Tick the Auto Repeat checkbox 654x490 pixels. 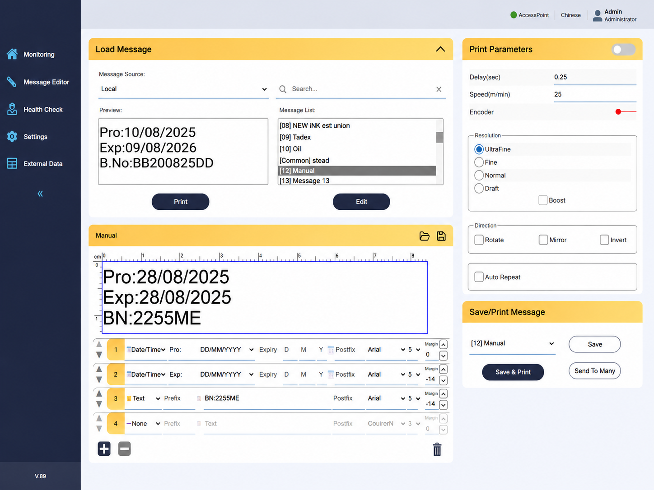pyautogui.click(x=479, y=277)
